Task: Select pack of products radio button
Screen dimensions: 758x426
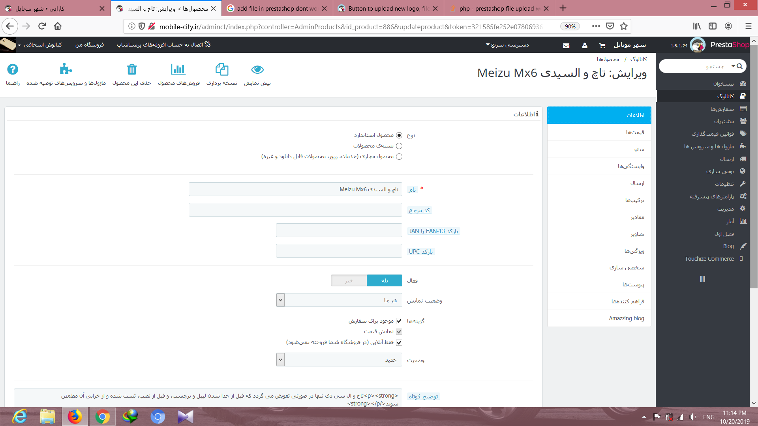Action: 399,146
